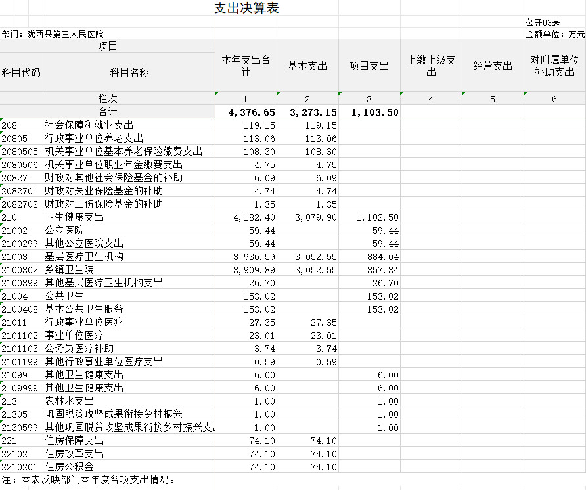Click subject code cell 2100302
This screenshot has width=586, height=490.
click(21, 270)
